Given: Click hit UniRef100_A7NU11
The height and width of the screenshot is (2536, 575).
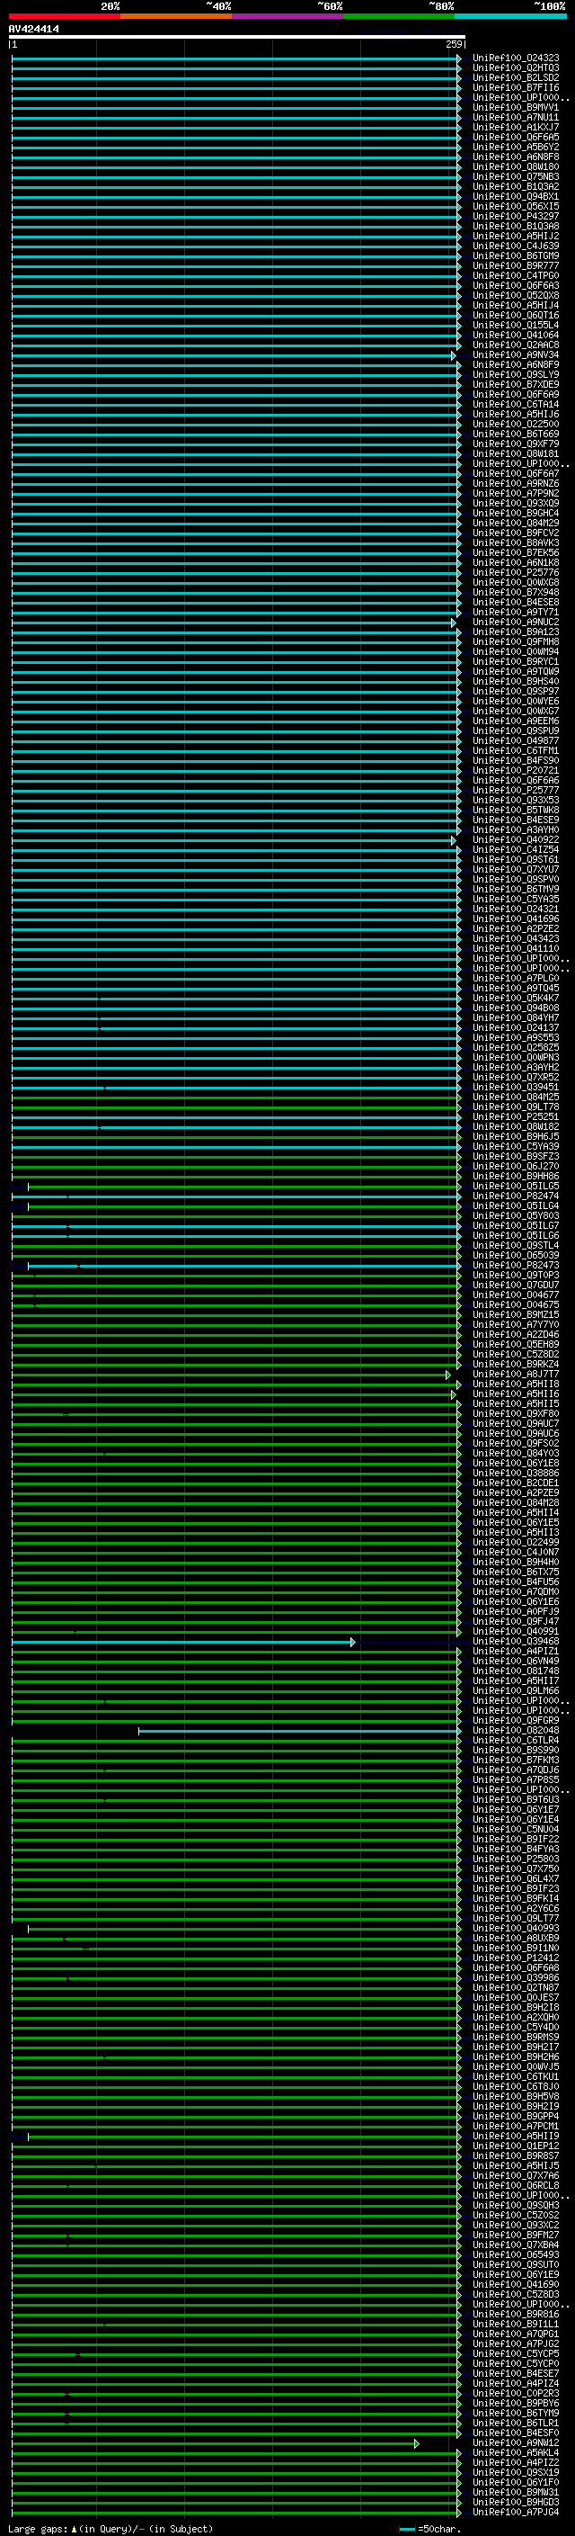Looking at the screenshot, I should 516,117.
